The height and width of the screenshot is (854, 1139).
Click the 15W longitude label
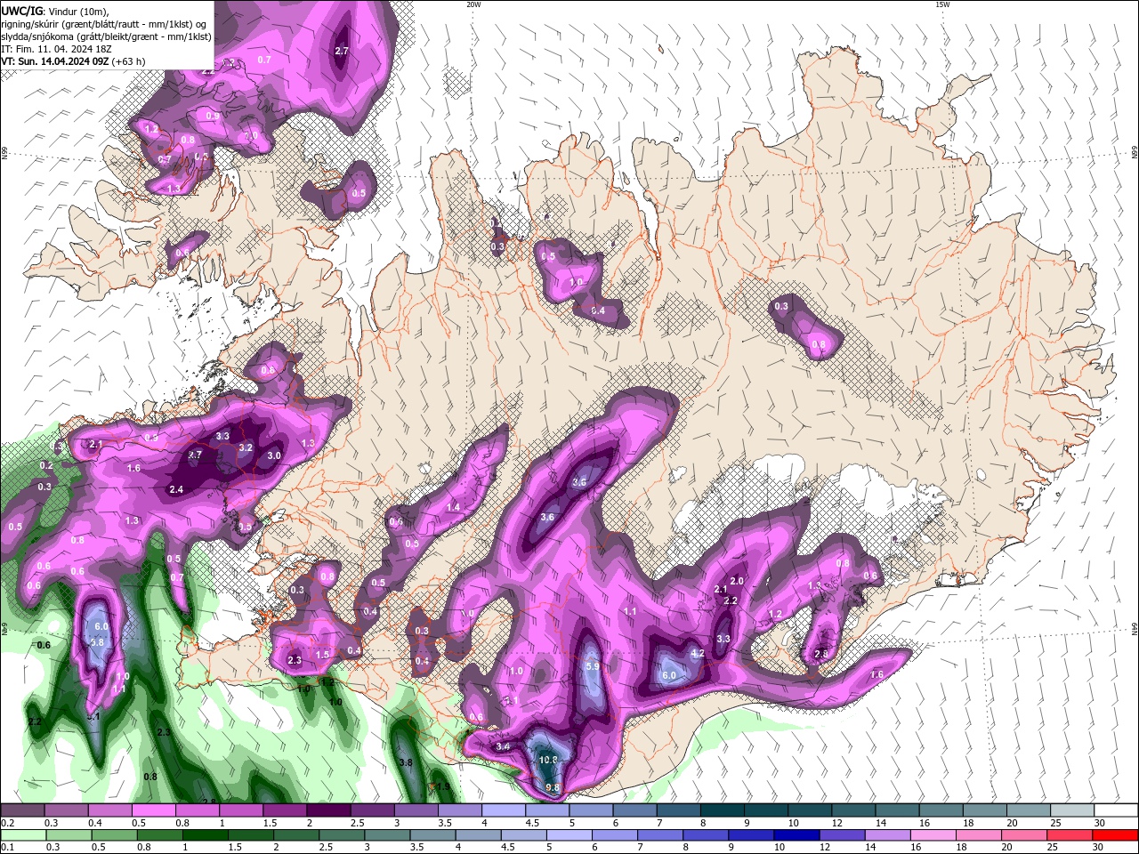(941, 4)
